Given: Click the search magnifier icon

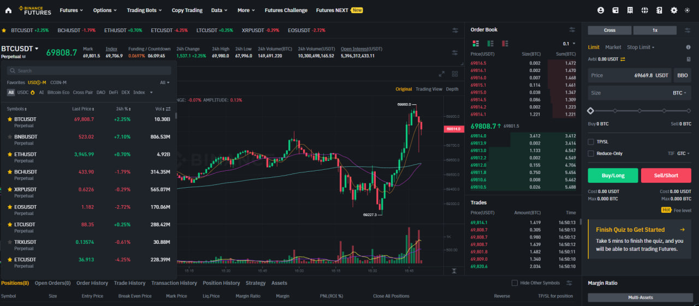Looking at the screenshot, I should [x=13, y=71].
